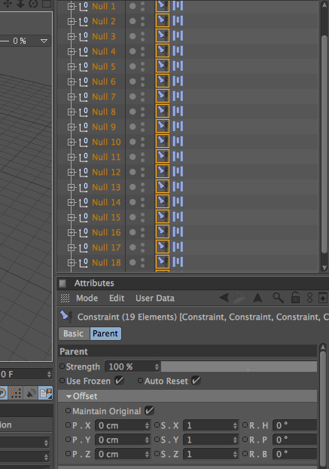This screenshot has height=469, width=329.
Task: Toggle visibility dots for Null 3
Action: click(143, 36)
